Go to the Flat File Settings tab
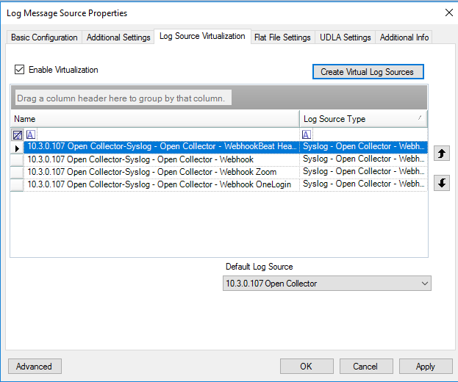Viewport: 458px width, 382px height. pos(282,37)
